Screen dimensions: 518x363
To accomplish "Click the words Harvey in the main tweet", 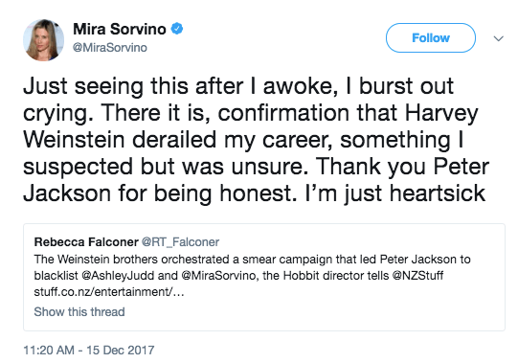I will [x=441, y=114].
